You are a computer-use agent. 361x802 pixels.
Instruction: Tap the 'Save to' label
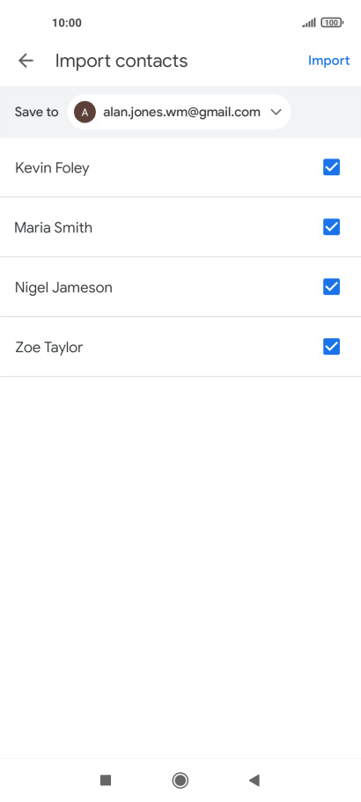pos(36,112)
